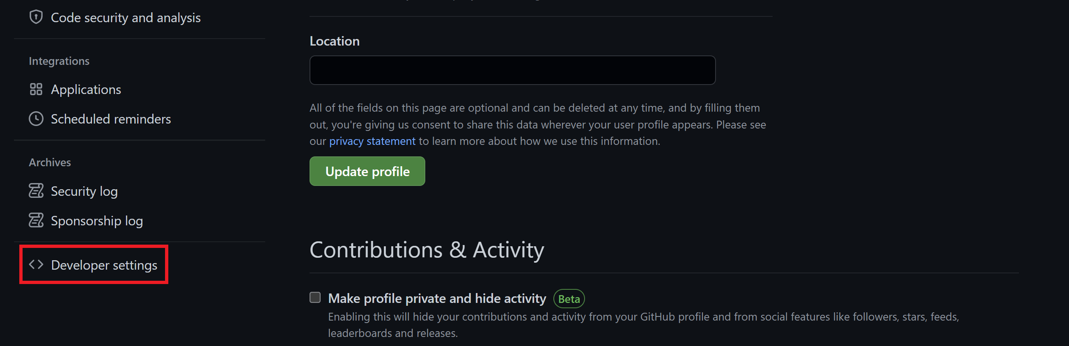This screenshot has height=346, width=1069.
Task: View the Security log text link
Action: tap(84, 191)
